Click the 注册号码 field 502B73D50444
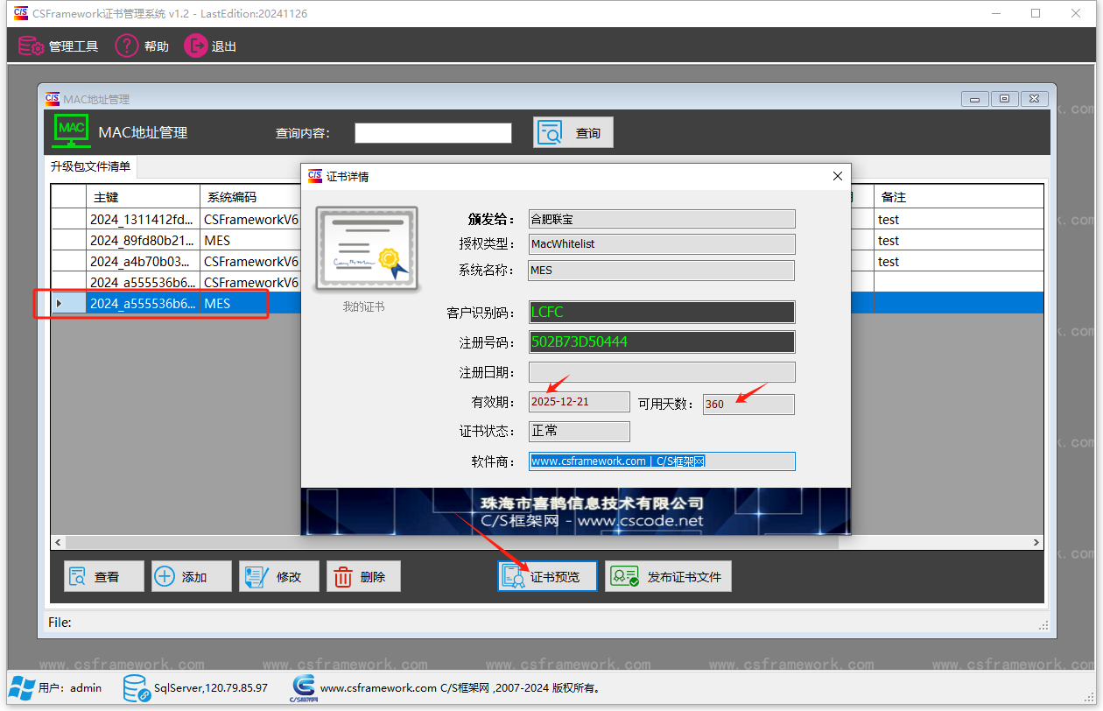1103x711 pixels. point(662,341)
